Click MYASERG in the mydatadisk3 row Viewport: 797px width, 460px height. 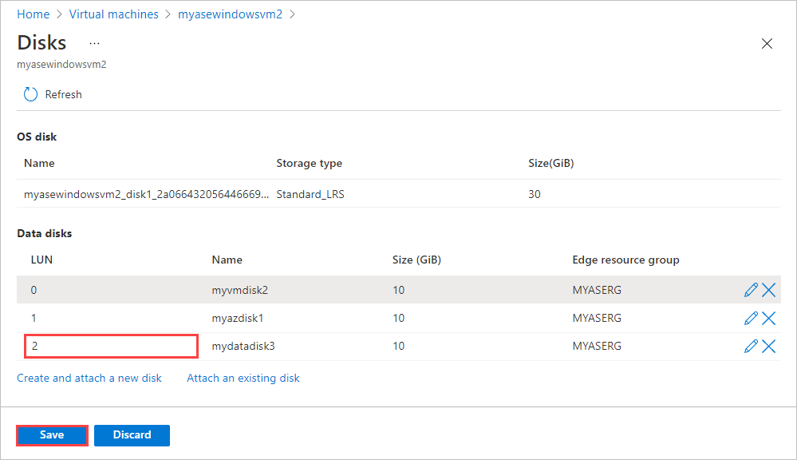(597, 346)
